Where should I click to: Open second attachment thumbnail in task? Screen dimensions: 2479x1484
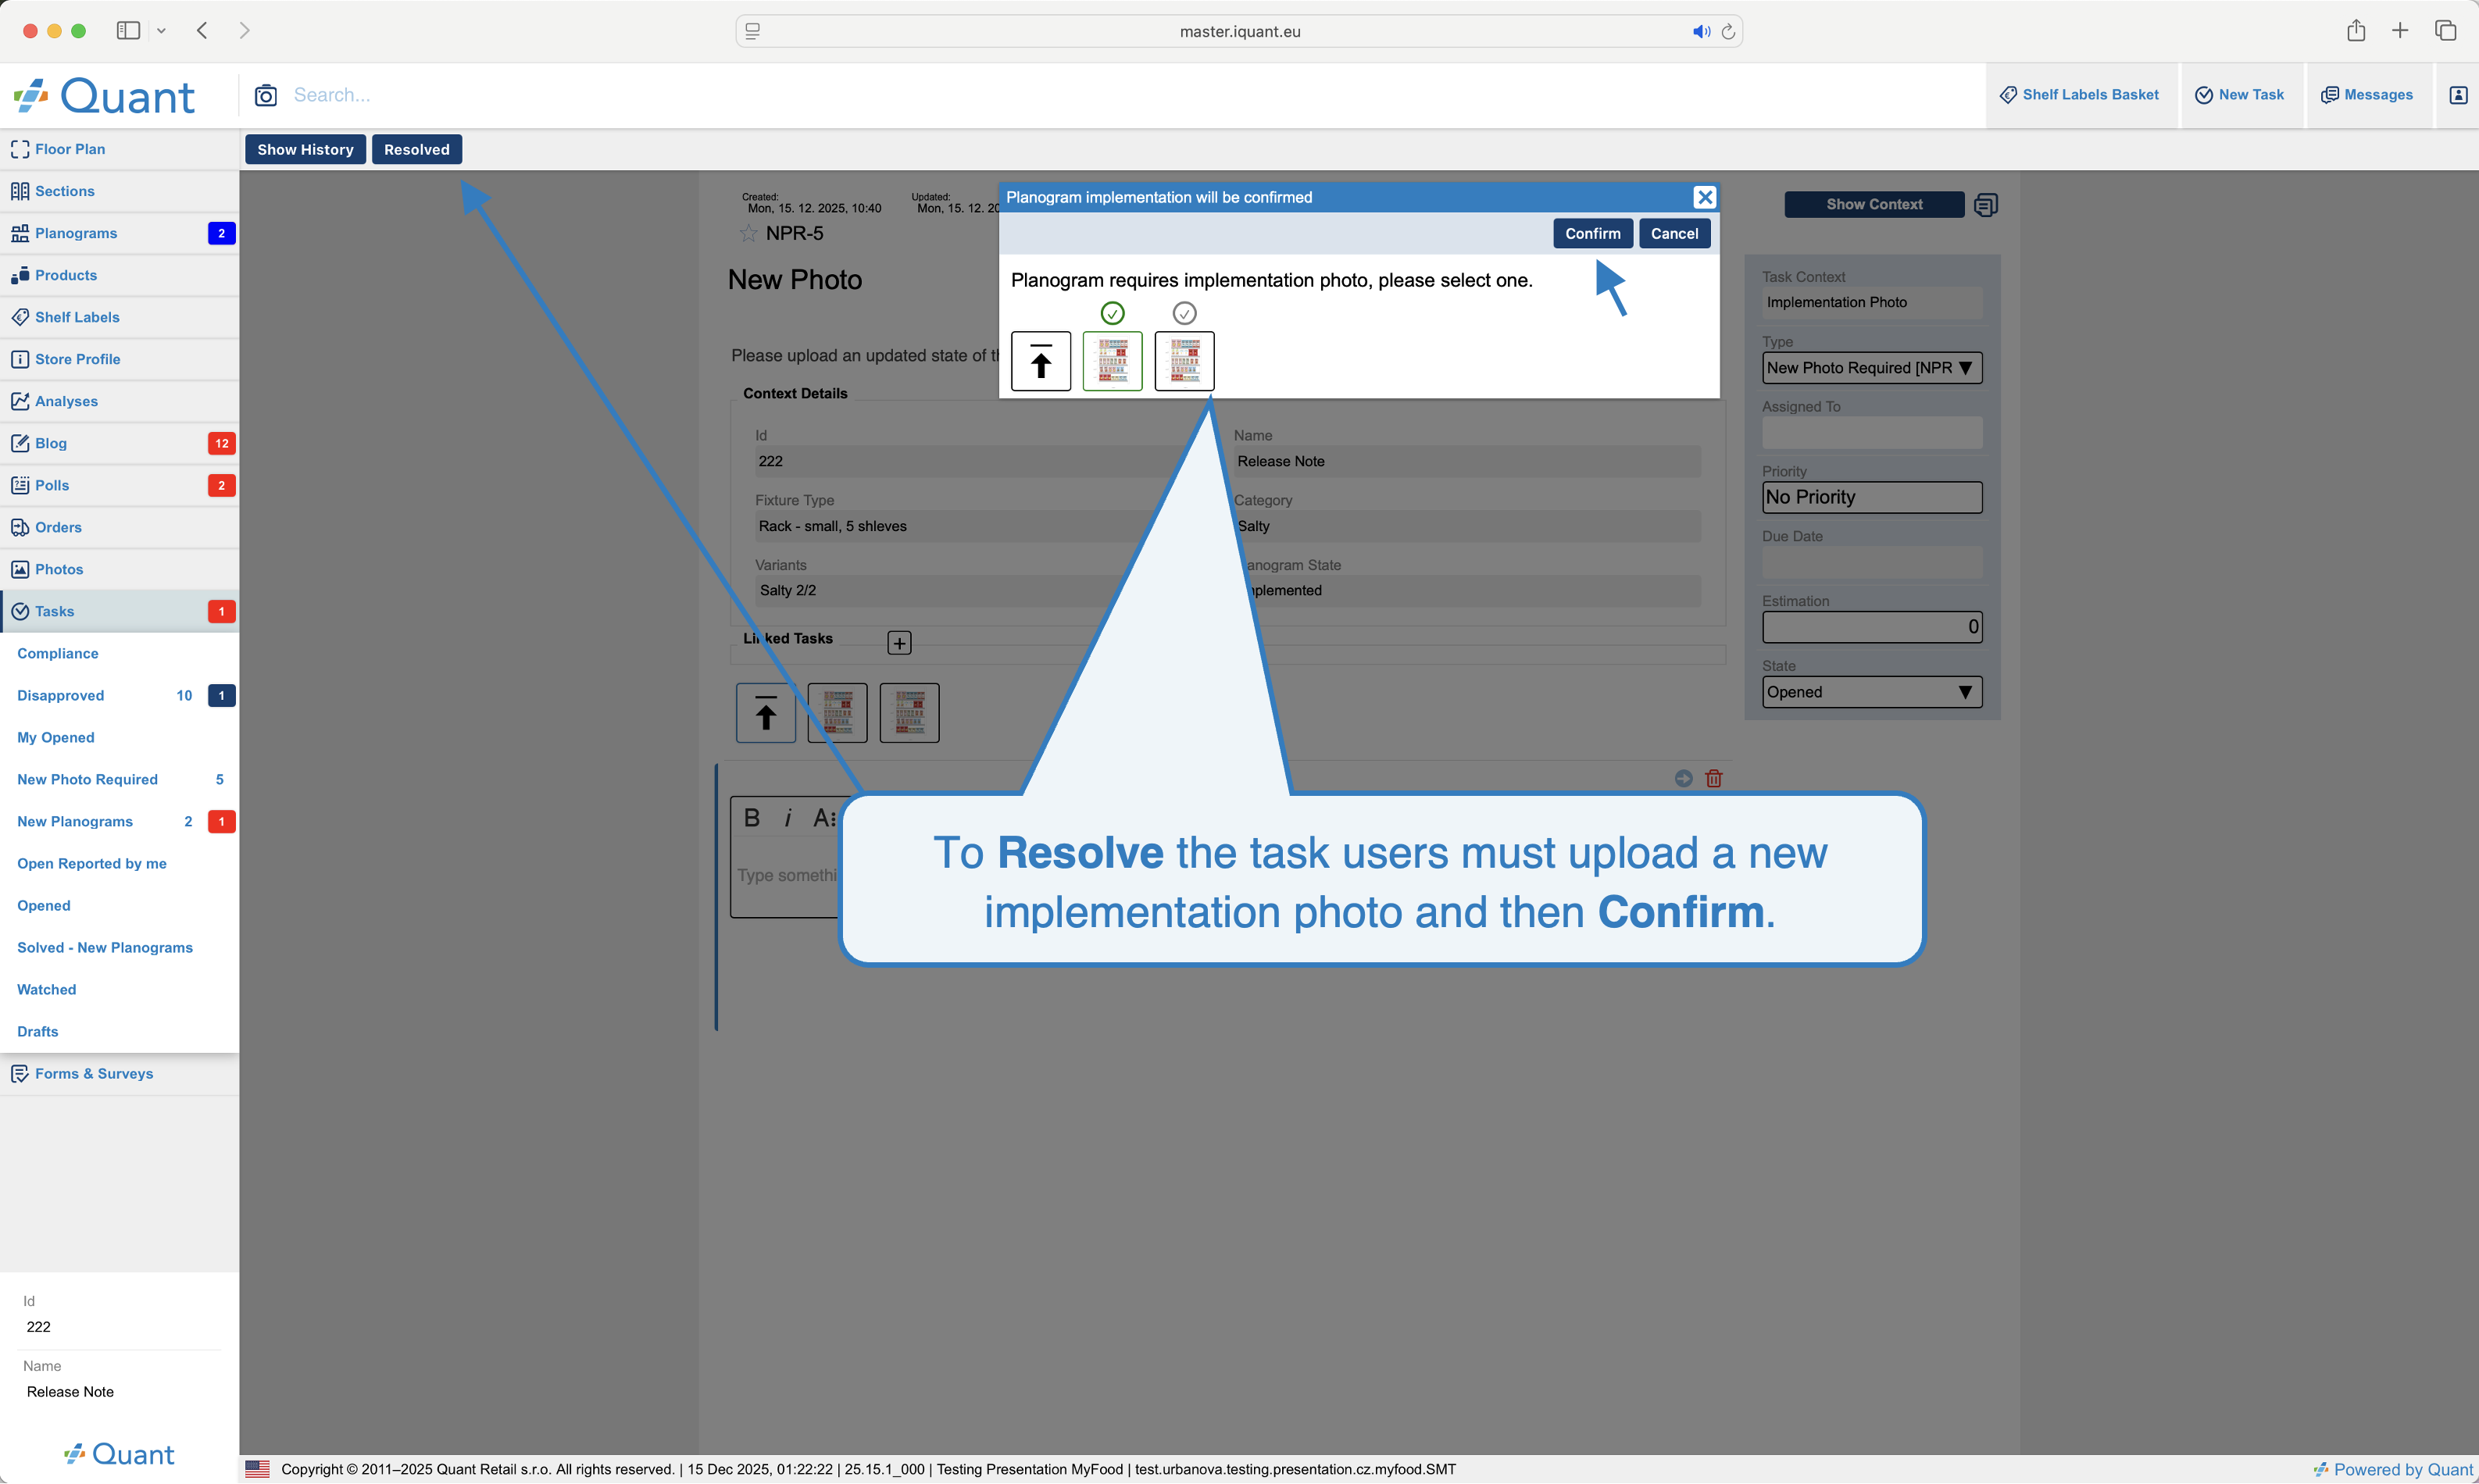click(910, 713)
